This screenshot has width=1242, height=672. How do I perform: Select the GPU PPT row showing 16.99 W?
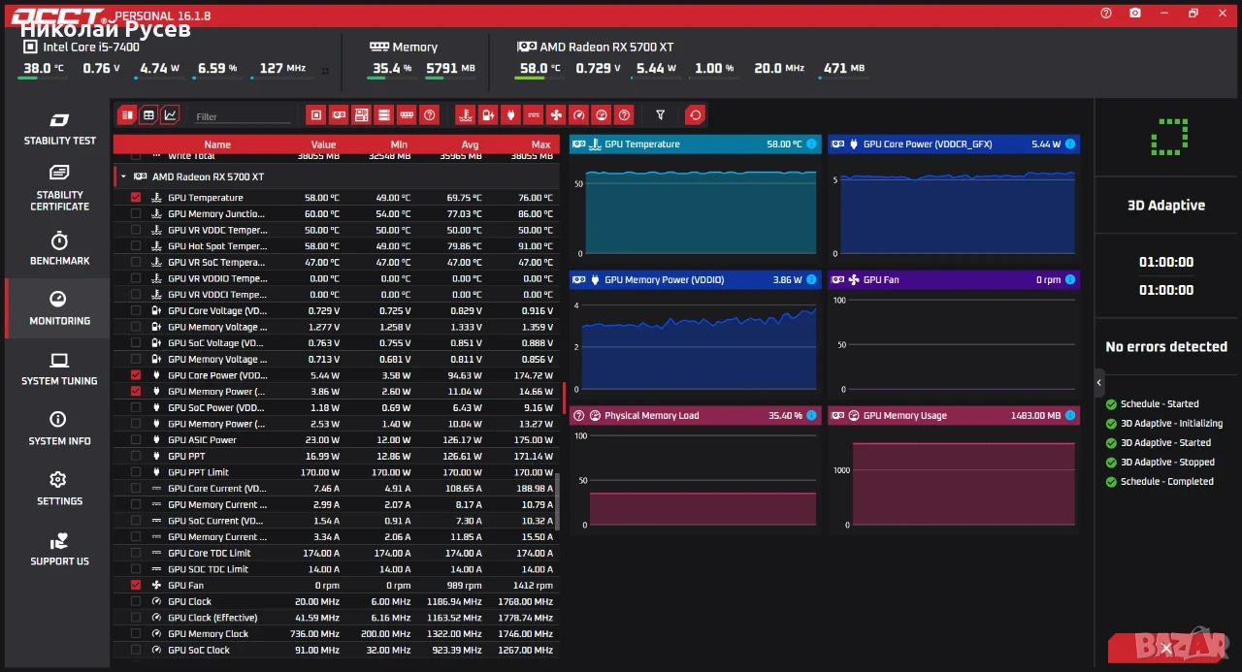[337, 456]
